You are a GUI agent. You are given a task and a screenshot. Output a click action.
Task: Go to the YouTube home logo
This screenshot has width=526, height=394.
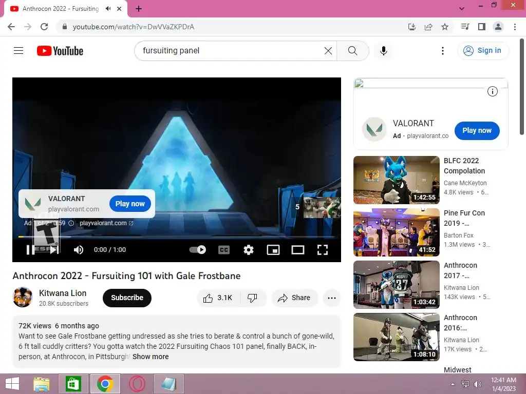(60, 51)
